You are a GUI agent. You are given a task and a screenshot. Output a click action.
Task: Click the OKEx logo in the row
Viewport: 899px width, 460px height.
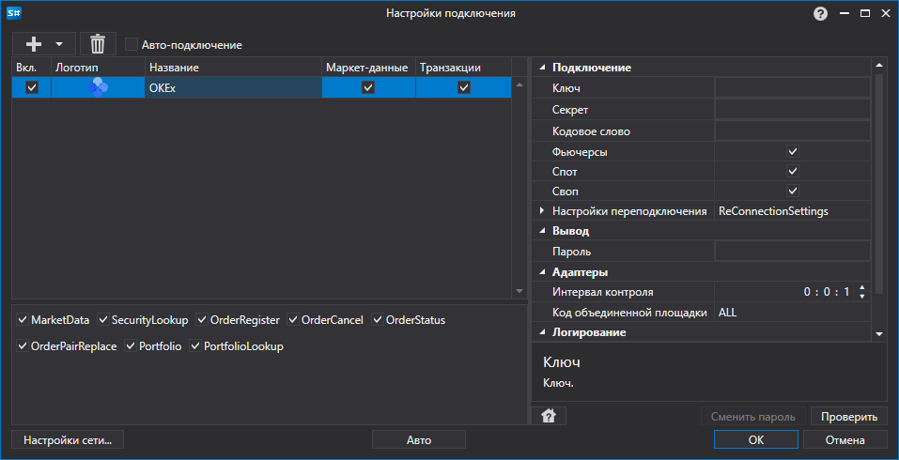98,87
